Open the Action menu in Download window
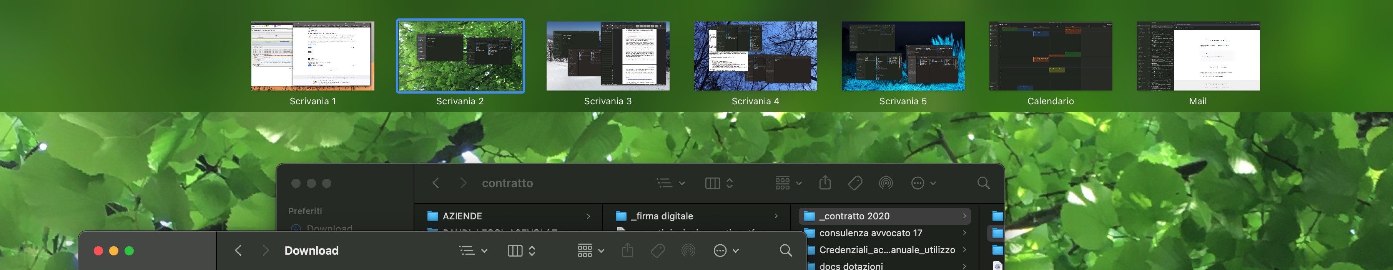 (726, 250)
